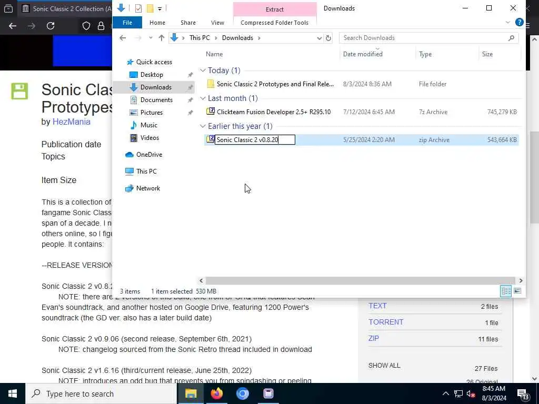Switch to Details view layout
539x404 pixels.
[x=506, y=291]
